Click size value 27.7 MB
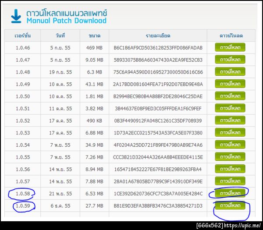This screenshot has height=230, width=263. pyautogui.click(x=94, y=206)
